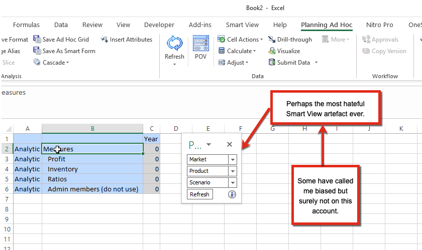
Task: Switch to the Smart View tab
Action: pyautogui.click(x=242, y=25)
